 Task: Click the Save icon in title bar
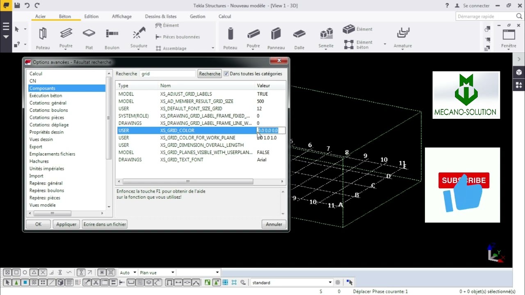pyautogui.click(x=17, y=5)
